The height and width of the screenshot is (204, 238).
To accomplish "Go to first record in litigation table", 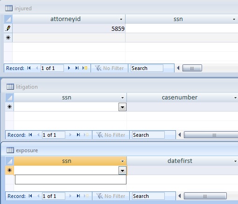I will coord(30,135).
